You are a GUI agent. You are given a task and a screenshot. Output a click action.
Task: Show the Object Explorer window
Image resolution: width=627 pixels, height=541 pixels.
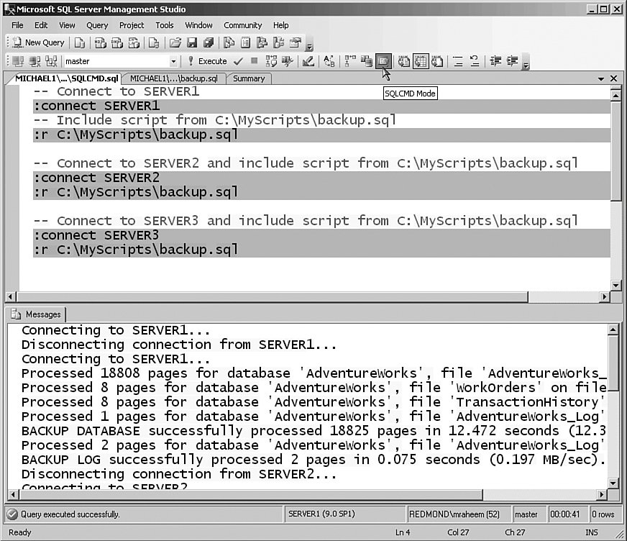pyautogui.click(x=262, y=43)
